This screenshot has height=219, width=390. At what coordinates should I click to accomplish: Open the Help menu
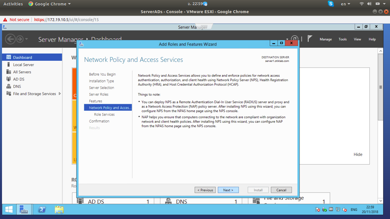tap(372, 39)
